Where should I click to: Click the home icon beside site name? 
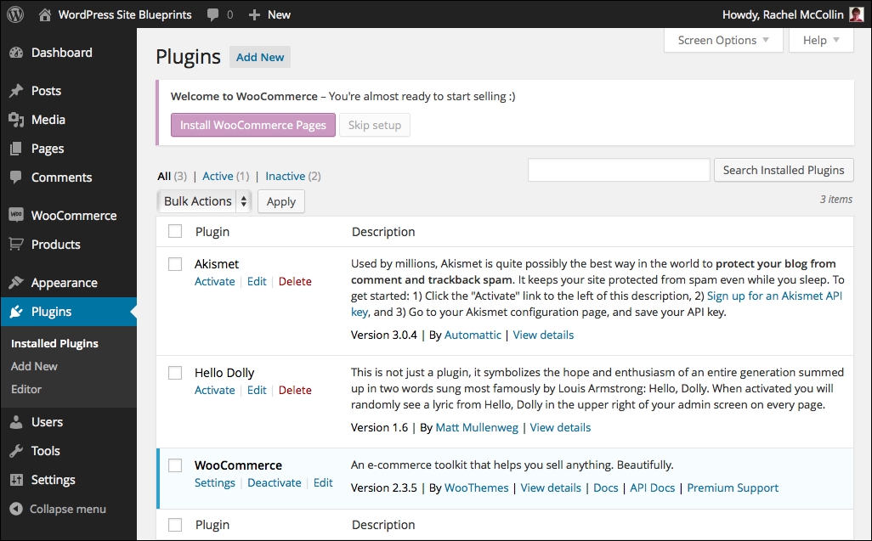pos(44,14)
